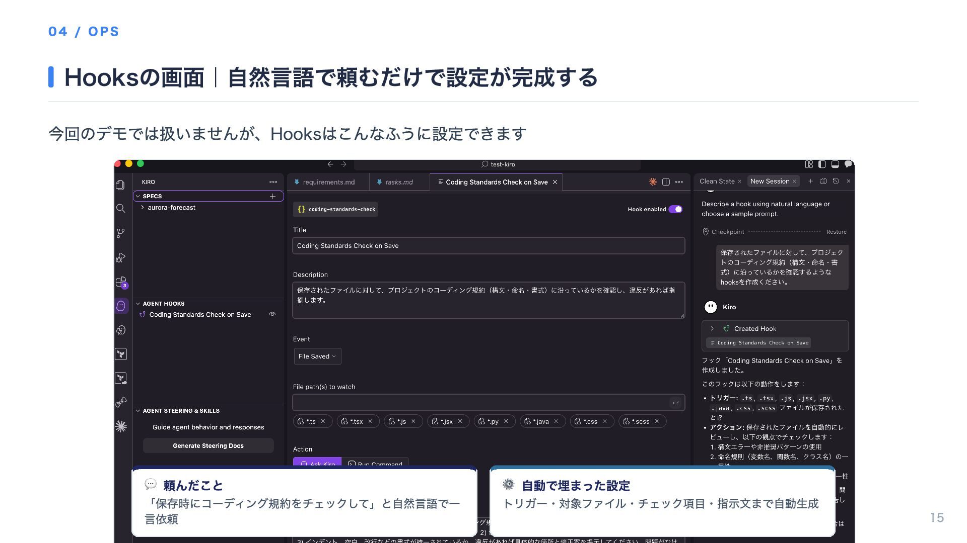Toggle eye icon for Coding Standards Check hook

(x=272, y=314)
